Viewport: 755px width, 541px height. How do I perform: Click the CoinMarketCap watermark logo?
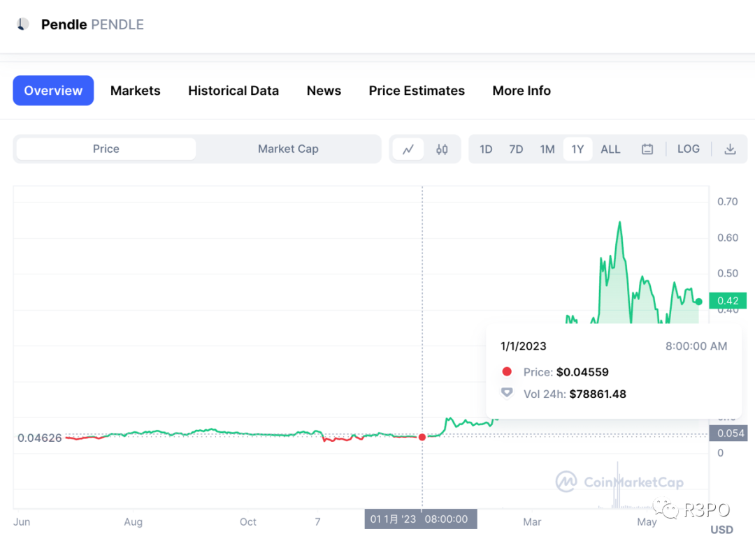[566, 482]
